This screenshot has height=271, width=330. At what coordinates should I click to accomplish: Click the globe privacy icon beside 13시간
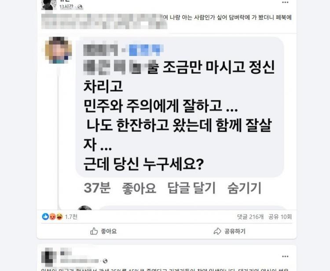[80, 7]
